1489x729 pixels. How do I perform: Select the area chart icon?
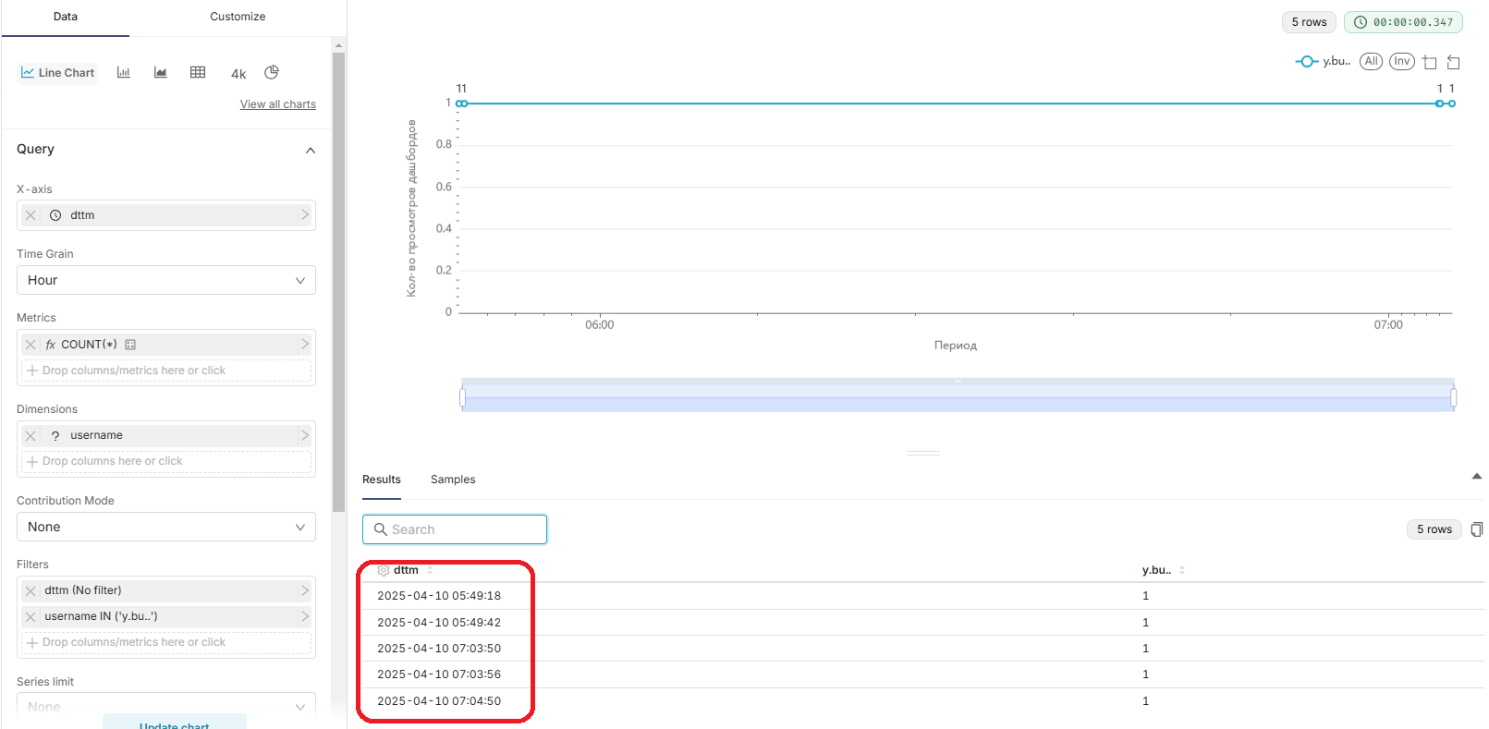(x=161, y=72)
